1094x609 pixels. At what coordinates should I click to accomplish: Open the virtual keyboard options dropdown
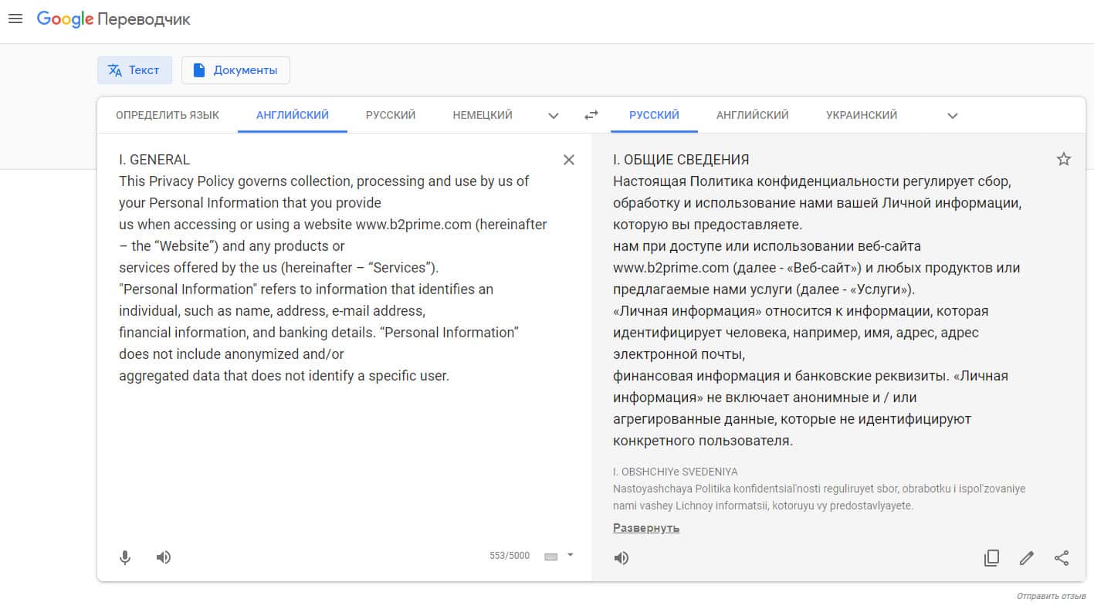tap(571, 554)
